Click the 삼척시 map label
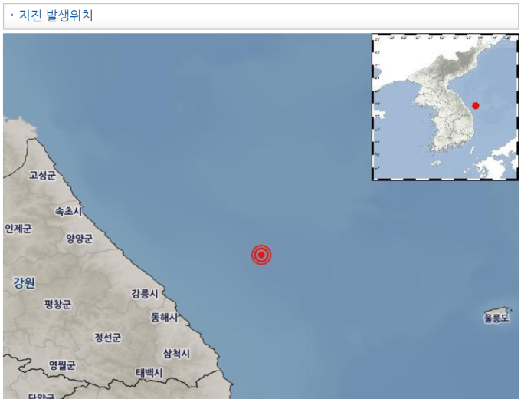 point(176,354)
